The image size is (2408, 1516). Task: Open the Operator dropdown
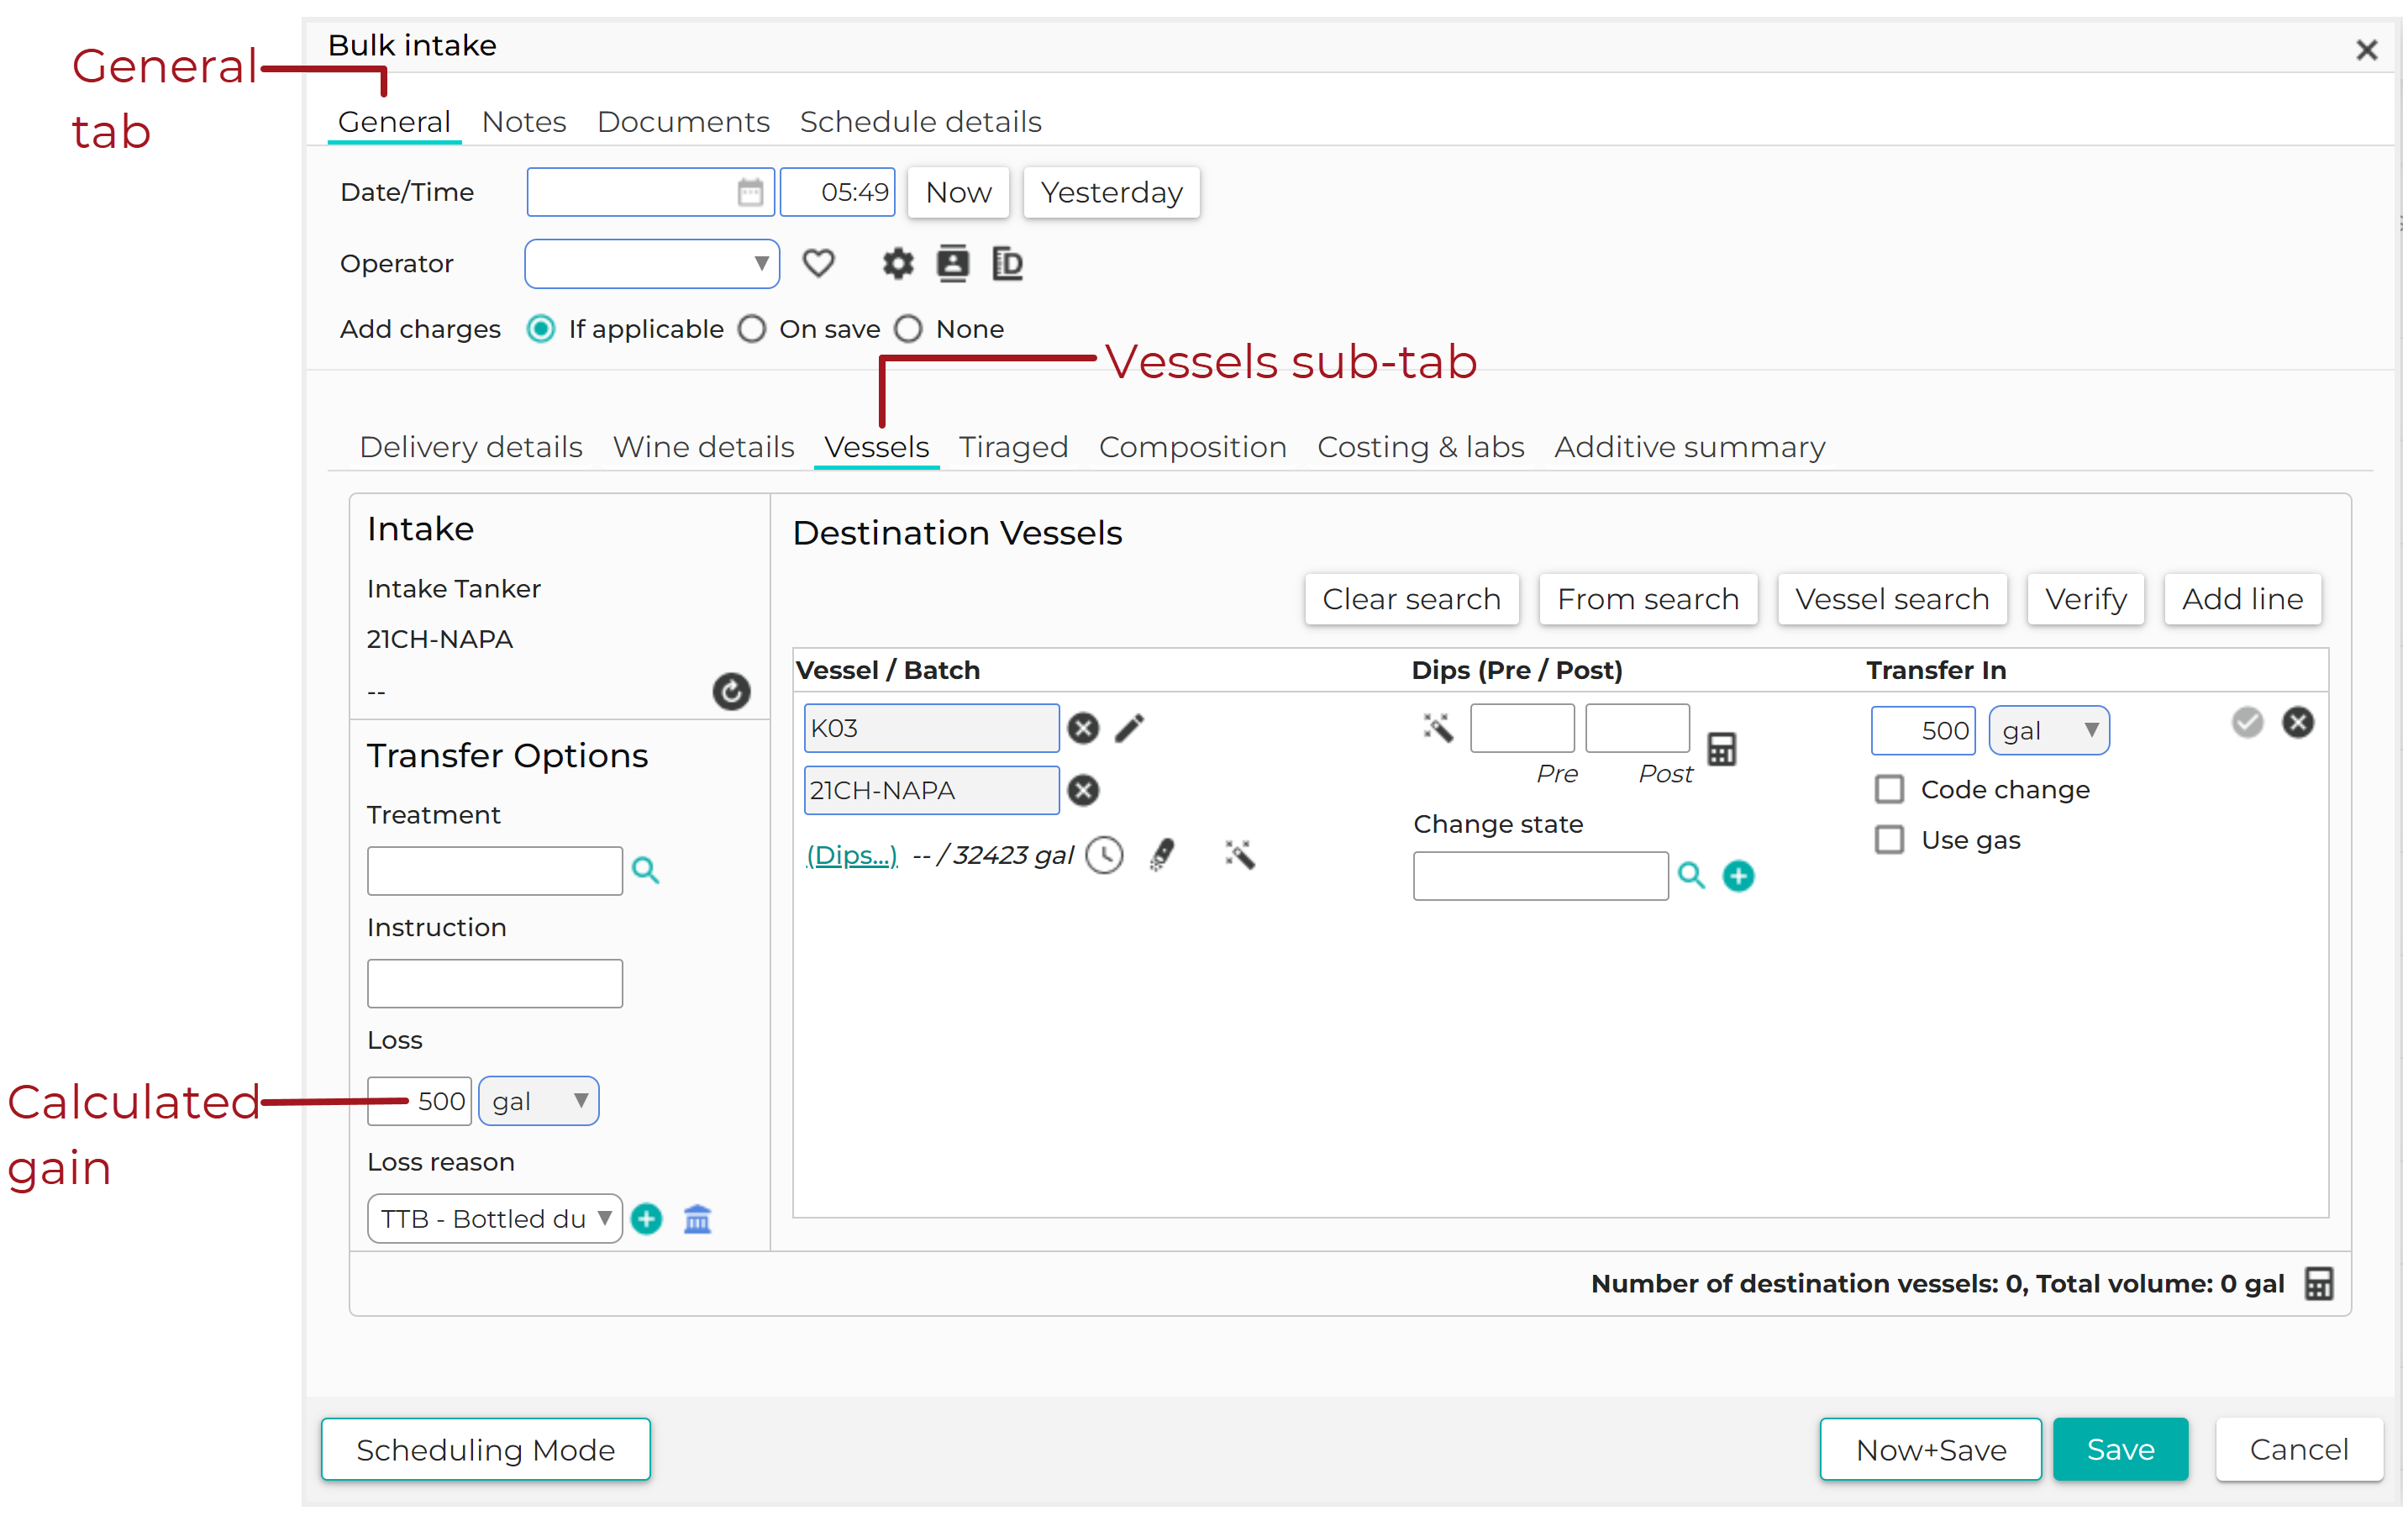[x=652, y=264]
